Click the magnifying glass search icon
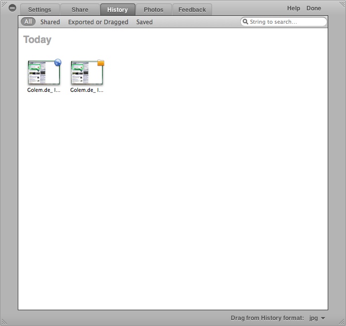Viewport: 346px width, 326px height. [x=245, y=22]
